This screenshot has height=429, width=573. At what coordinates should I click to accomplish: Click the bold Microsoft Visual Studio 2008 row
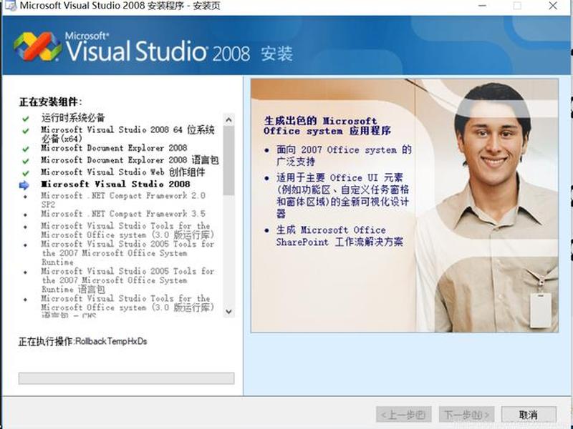coord(115,184)
